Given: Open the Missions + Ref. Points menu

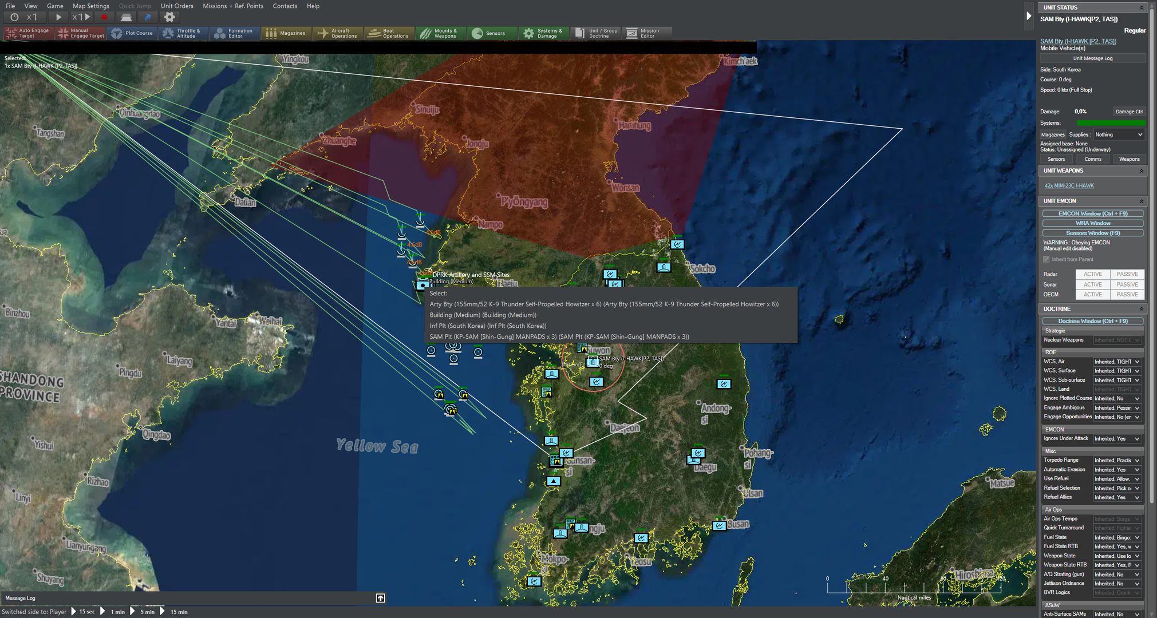Looking at the screenshot, I should 233,6.
